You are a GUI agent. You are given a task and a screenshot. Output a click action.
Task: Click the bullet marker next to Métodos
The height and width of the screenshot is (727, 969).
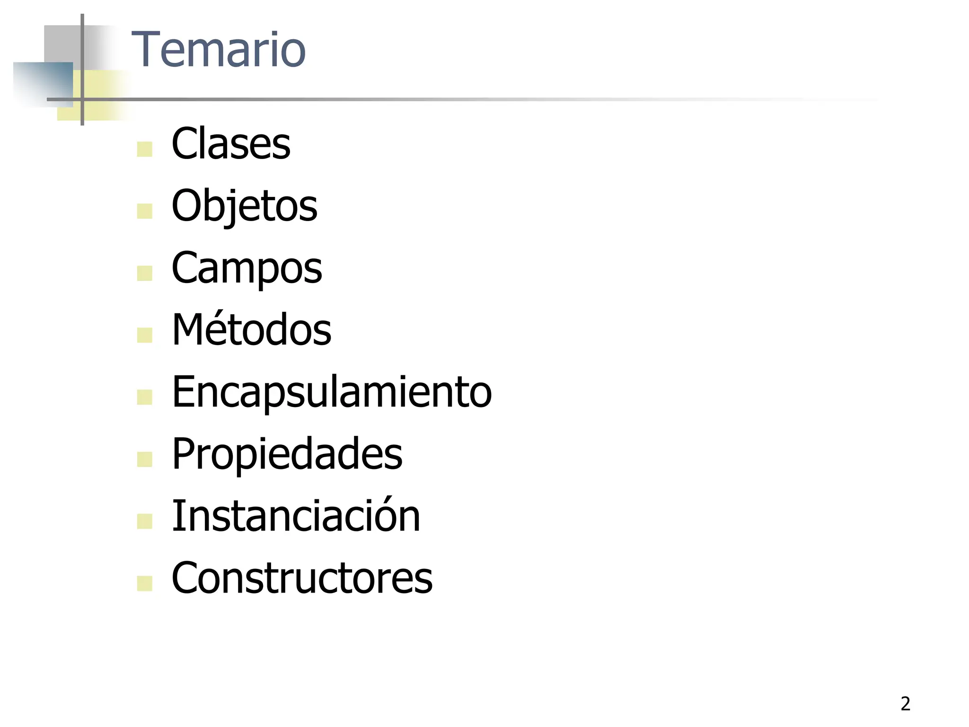tap(144, 335)
